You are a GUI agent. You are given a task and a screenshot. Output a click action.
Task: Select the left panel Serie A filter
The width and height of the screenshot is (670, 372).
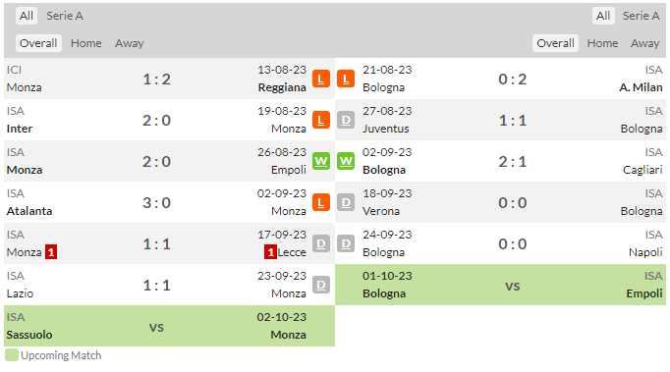pos(65,16)
